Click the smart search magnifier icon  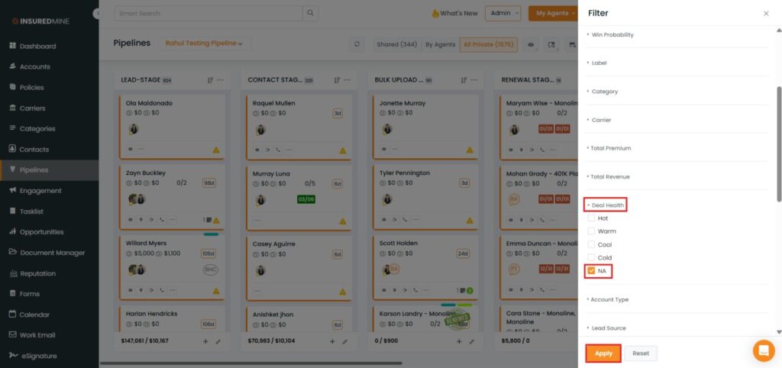click(310, 13)
